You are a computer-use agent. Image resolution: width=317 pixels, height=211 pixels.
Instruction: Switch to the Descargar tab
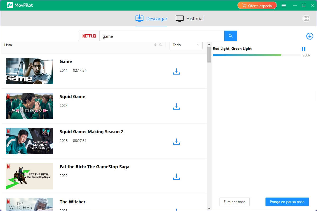(x=151, y=19)
